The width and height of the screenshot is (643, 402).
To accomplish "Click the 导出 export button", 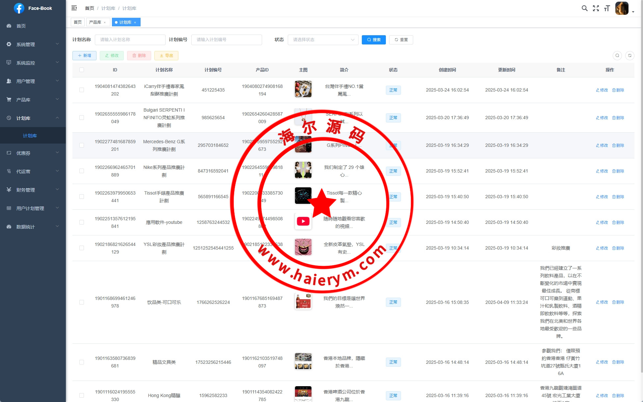I will click(x=166, y=56).
